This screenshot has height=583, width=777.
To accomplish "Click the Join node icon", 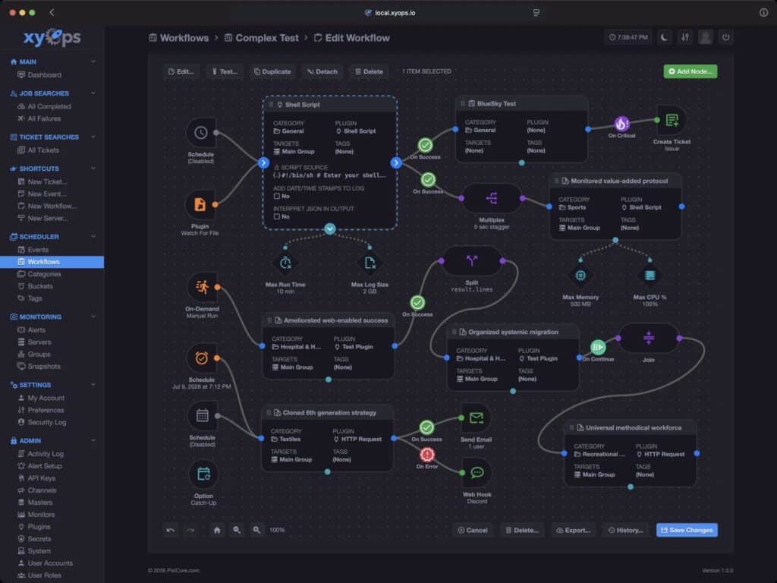I will [x=648, y=338].
